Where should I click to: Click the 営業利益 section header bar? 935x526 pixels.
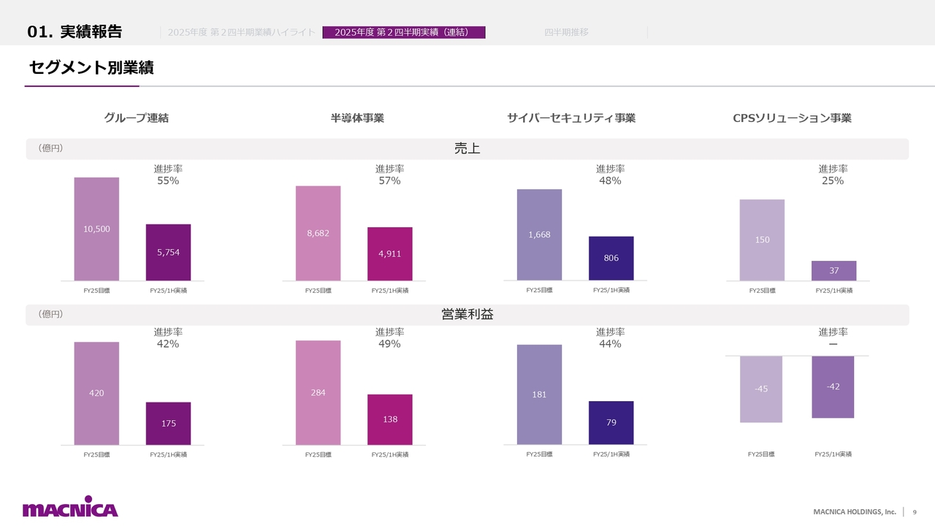point(467,314)
